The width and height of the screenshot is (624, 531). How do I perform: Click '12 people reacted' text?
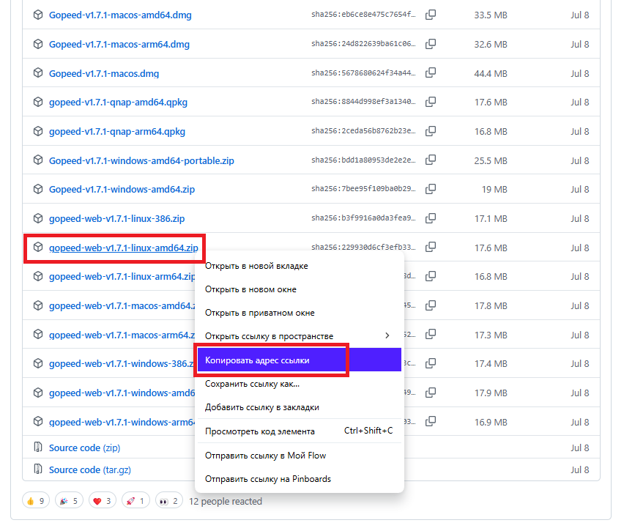226,501
